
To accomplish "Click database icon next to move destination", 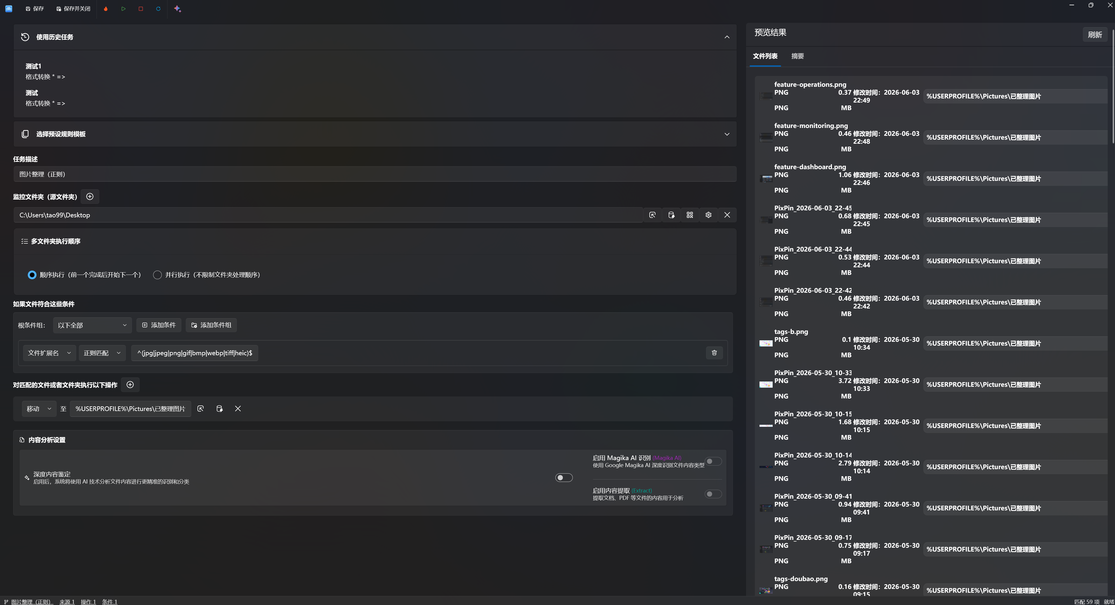I will click(219, 408).
